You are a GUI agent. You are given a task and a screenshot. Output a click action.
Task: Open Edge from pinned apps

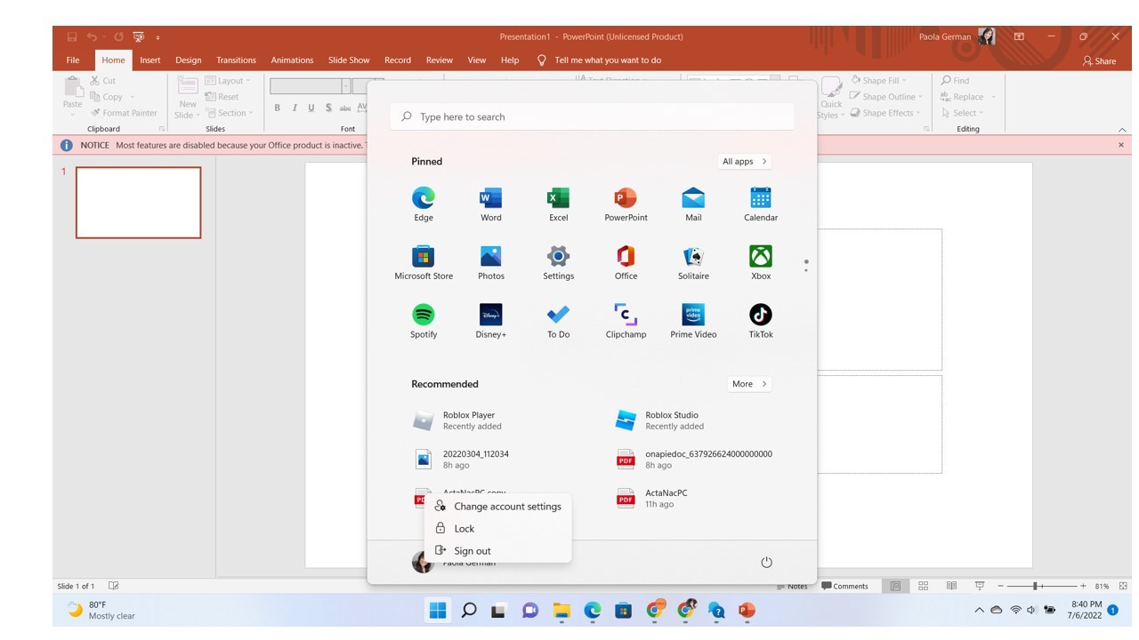pos(424,204)
